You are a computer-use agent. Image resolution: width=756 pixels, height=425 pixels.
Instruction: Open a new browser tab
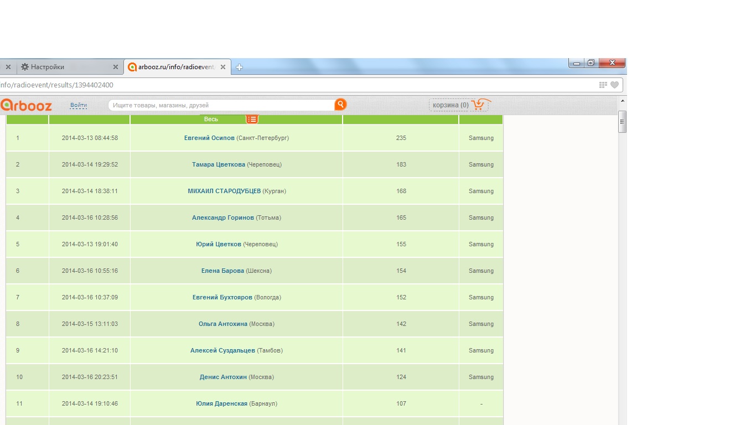[x=239, y=67]
